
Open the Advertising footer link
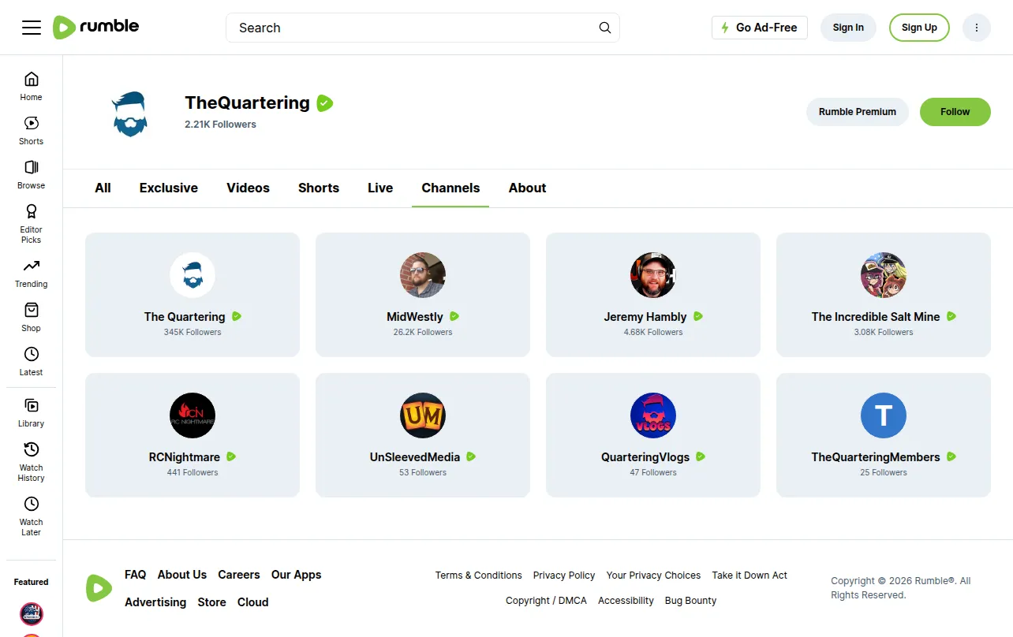pos(155,602)
